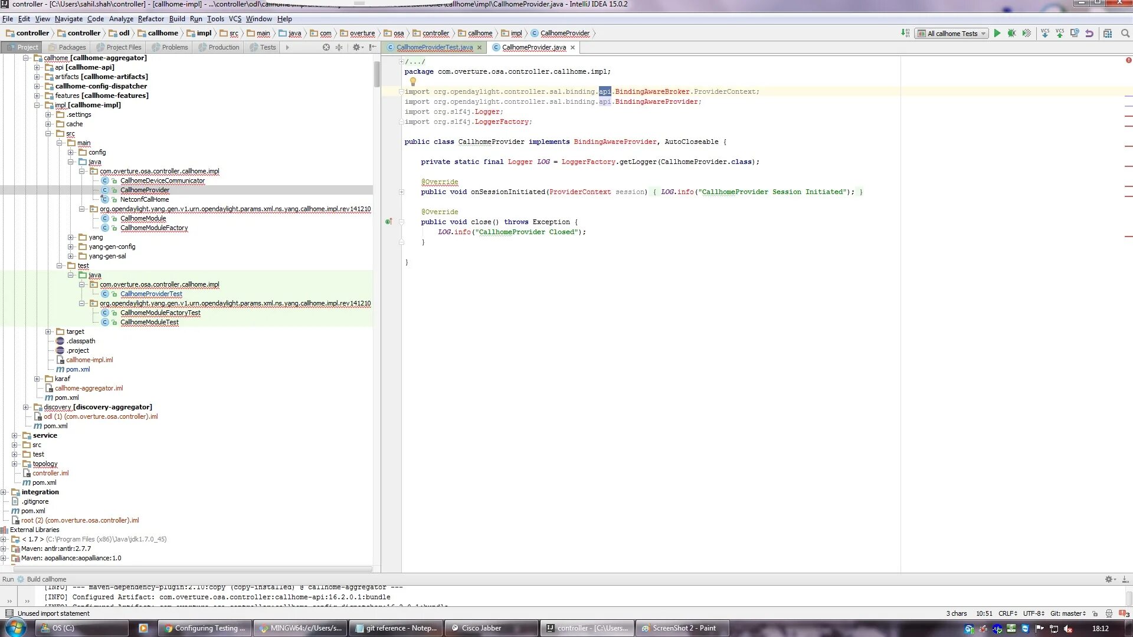Click Scroll from Source crosshair icon

point(326,47)
